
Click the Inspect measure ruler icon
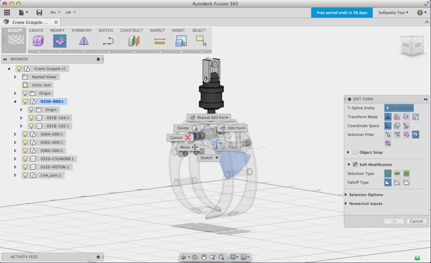point(160,41)
